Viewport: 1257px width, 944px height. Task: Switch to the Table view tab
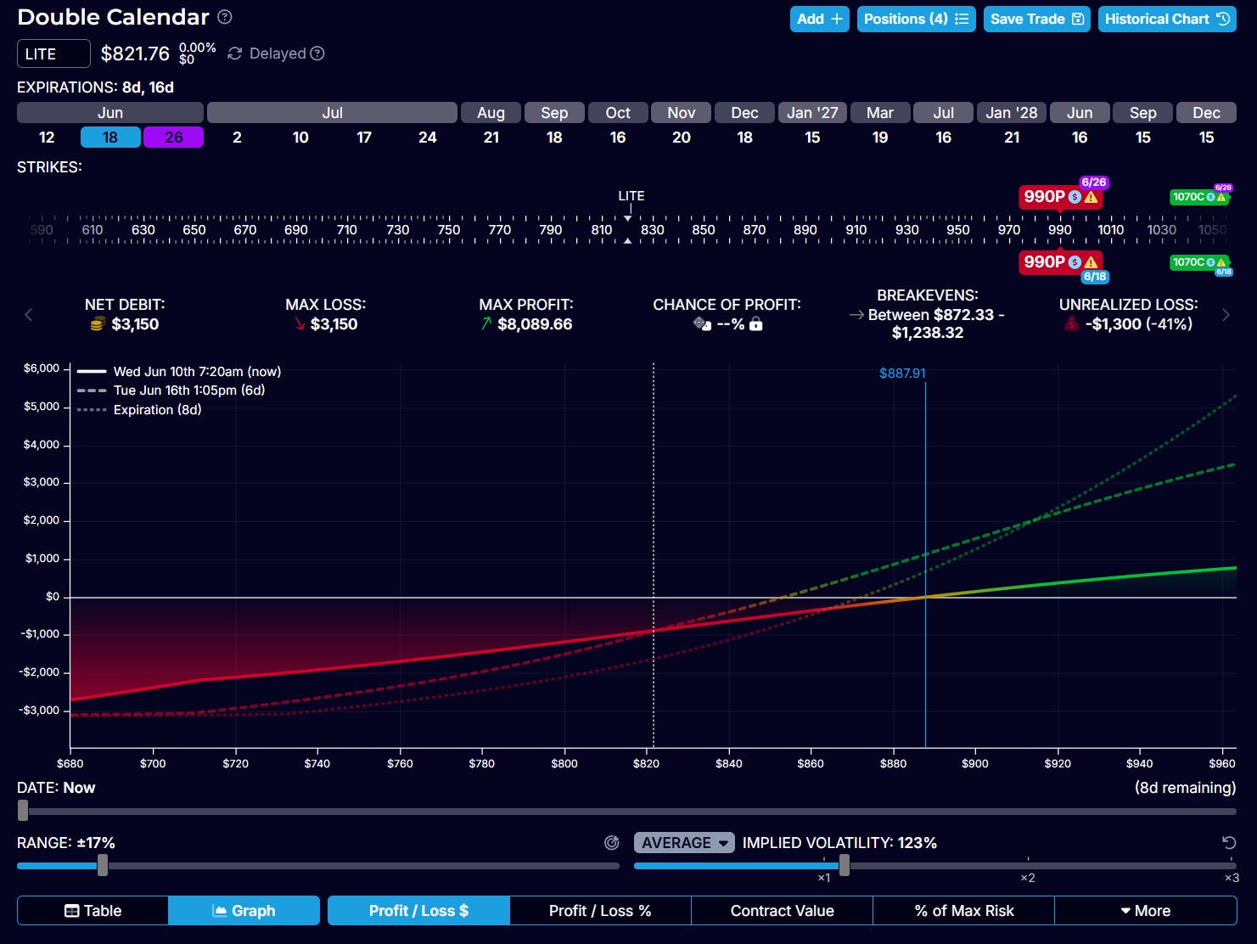click(93, 911)
